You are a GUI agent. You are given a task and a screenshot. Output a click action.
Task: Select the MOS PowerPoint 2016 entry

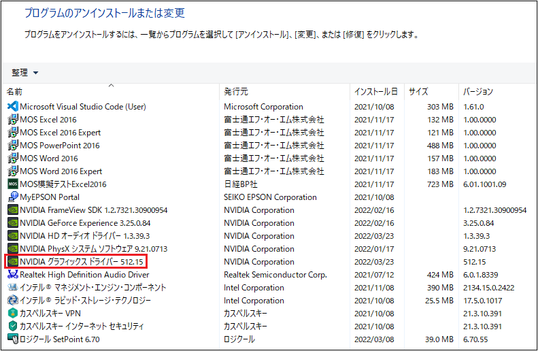pyautogui.click(x=60, y=145)
